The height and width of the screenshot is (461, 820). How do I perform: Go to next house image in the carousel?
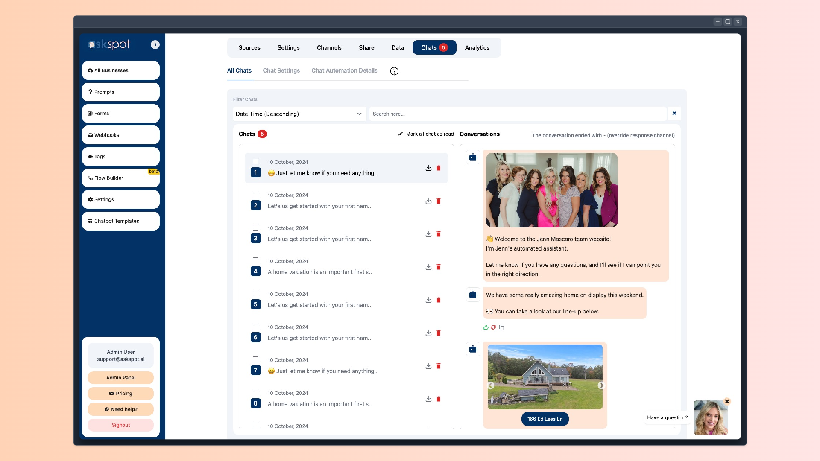pyautogui.click(x=601, y=385)
